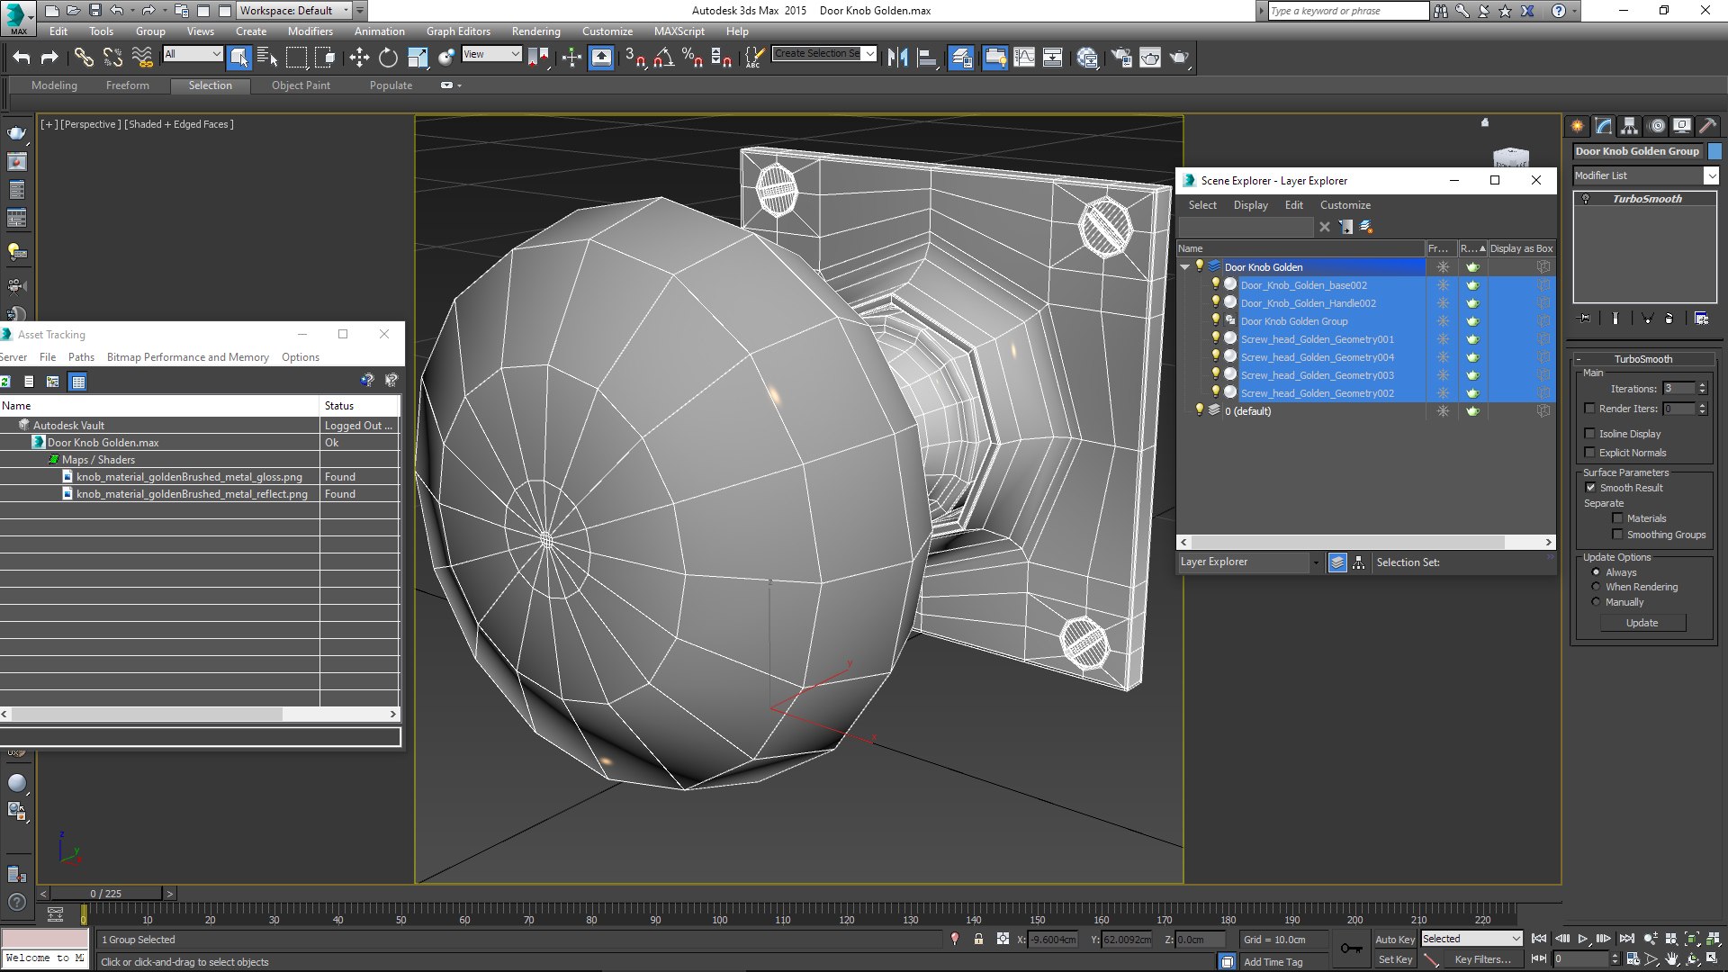Screen dimensions: 1728x972
Task: Switch to the Freeform ribbon tab
Action: [128, 85]
